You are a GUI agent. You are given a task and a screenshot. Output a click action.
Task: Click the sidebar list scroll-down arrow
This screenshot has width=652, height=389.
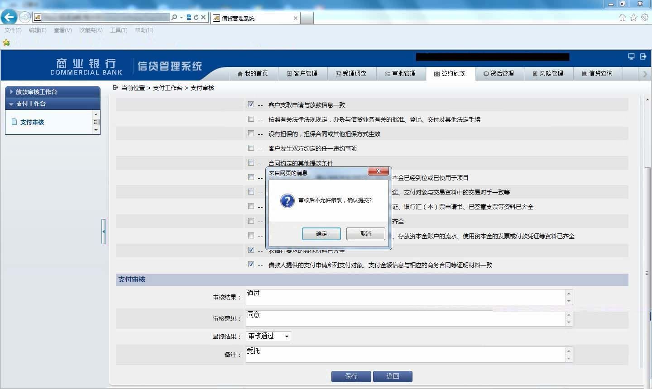click(96, 130)
